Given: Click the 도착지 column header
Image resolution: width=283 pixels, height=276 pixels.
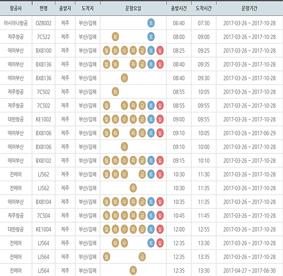Looking at the screenshot, I should click(x=88, y=8).
